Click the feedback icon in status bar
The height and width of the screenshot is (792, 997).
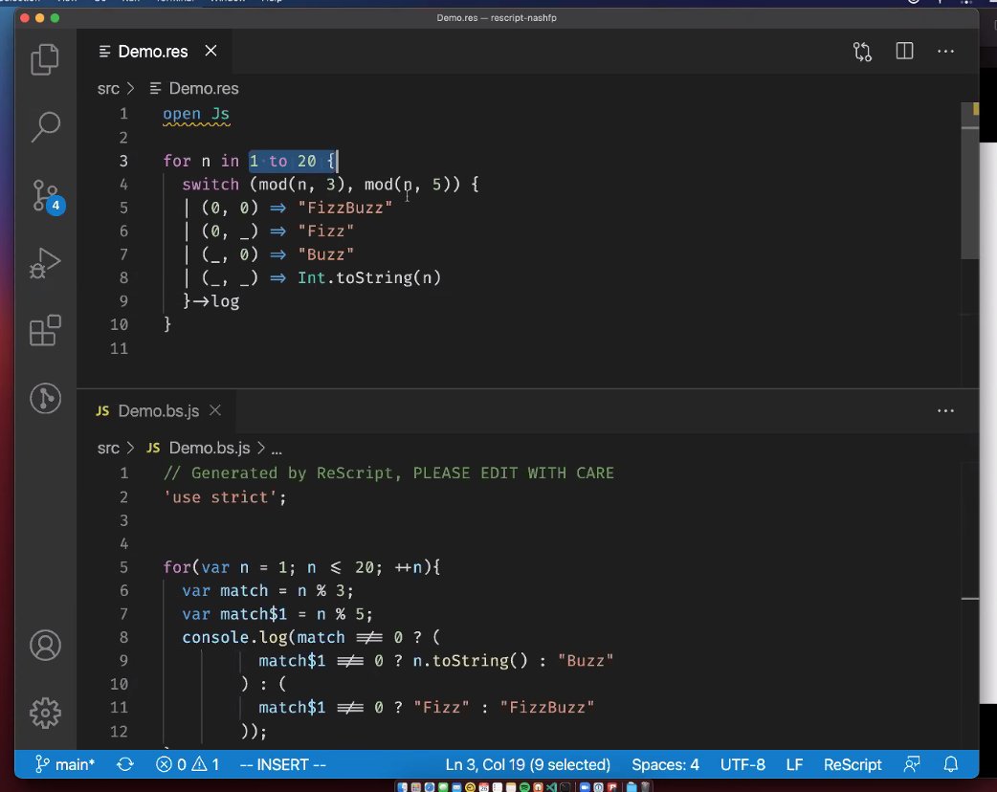(912, 764)
